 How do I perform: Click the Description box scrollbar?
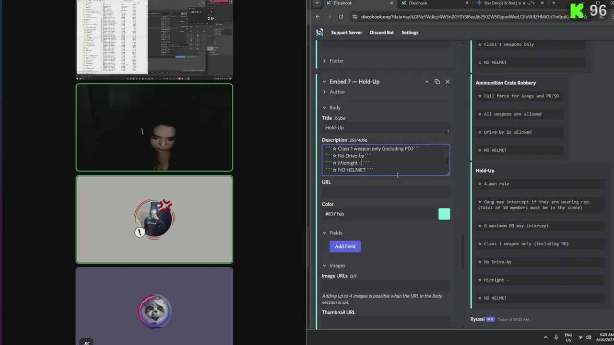tap(447, 161)
